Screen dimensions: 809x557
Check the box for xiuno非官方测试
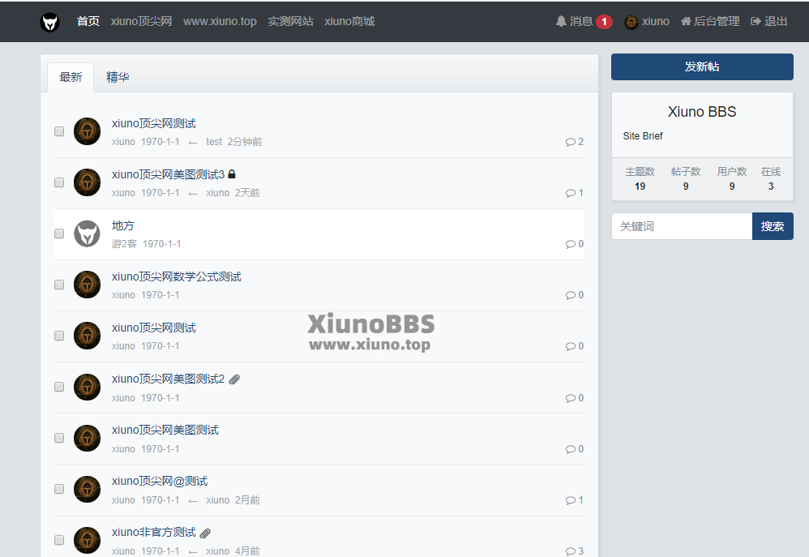pyautogui.click(x=59, y=540)
